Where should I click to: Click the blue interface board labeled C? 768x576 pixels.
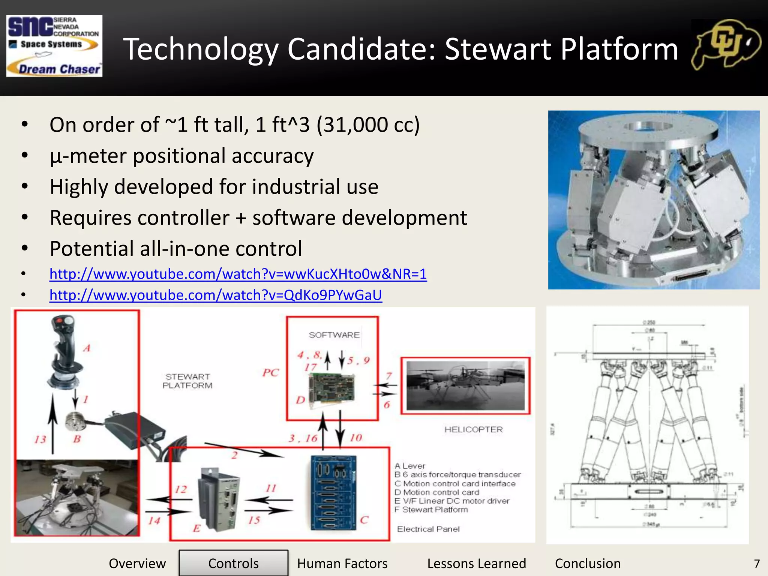(x=334, y=493)
